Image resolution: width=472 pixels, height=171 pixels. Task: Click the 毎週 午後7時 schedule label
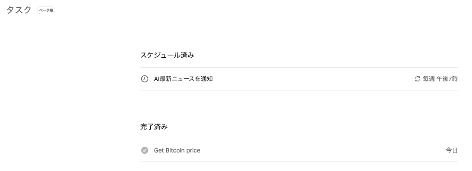440,79
